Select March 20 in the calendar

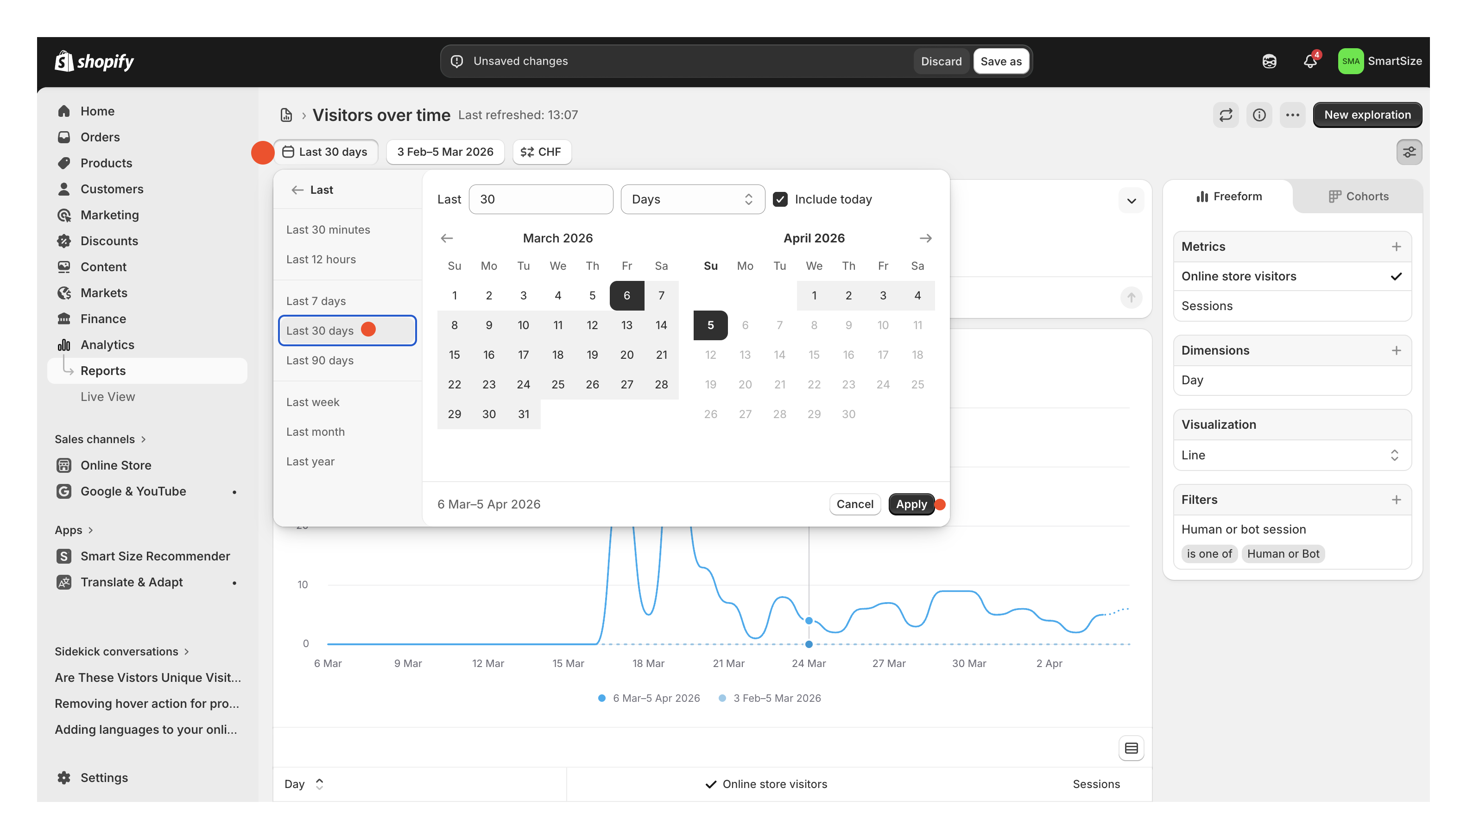(x=626, y=355)
